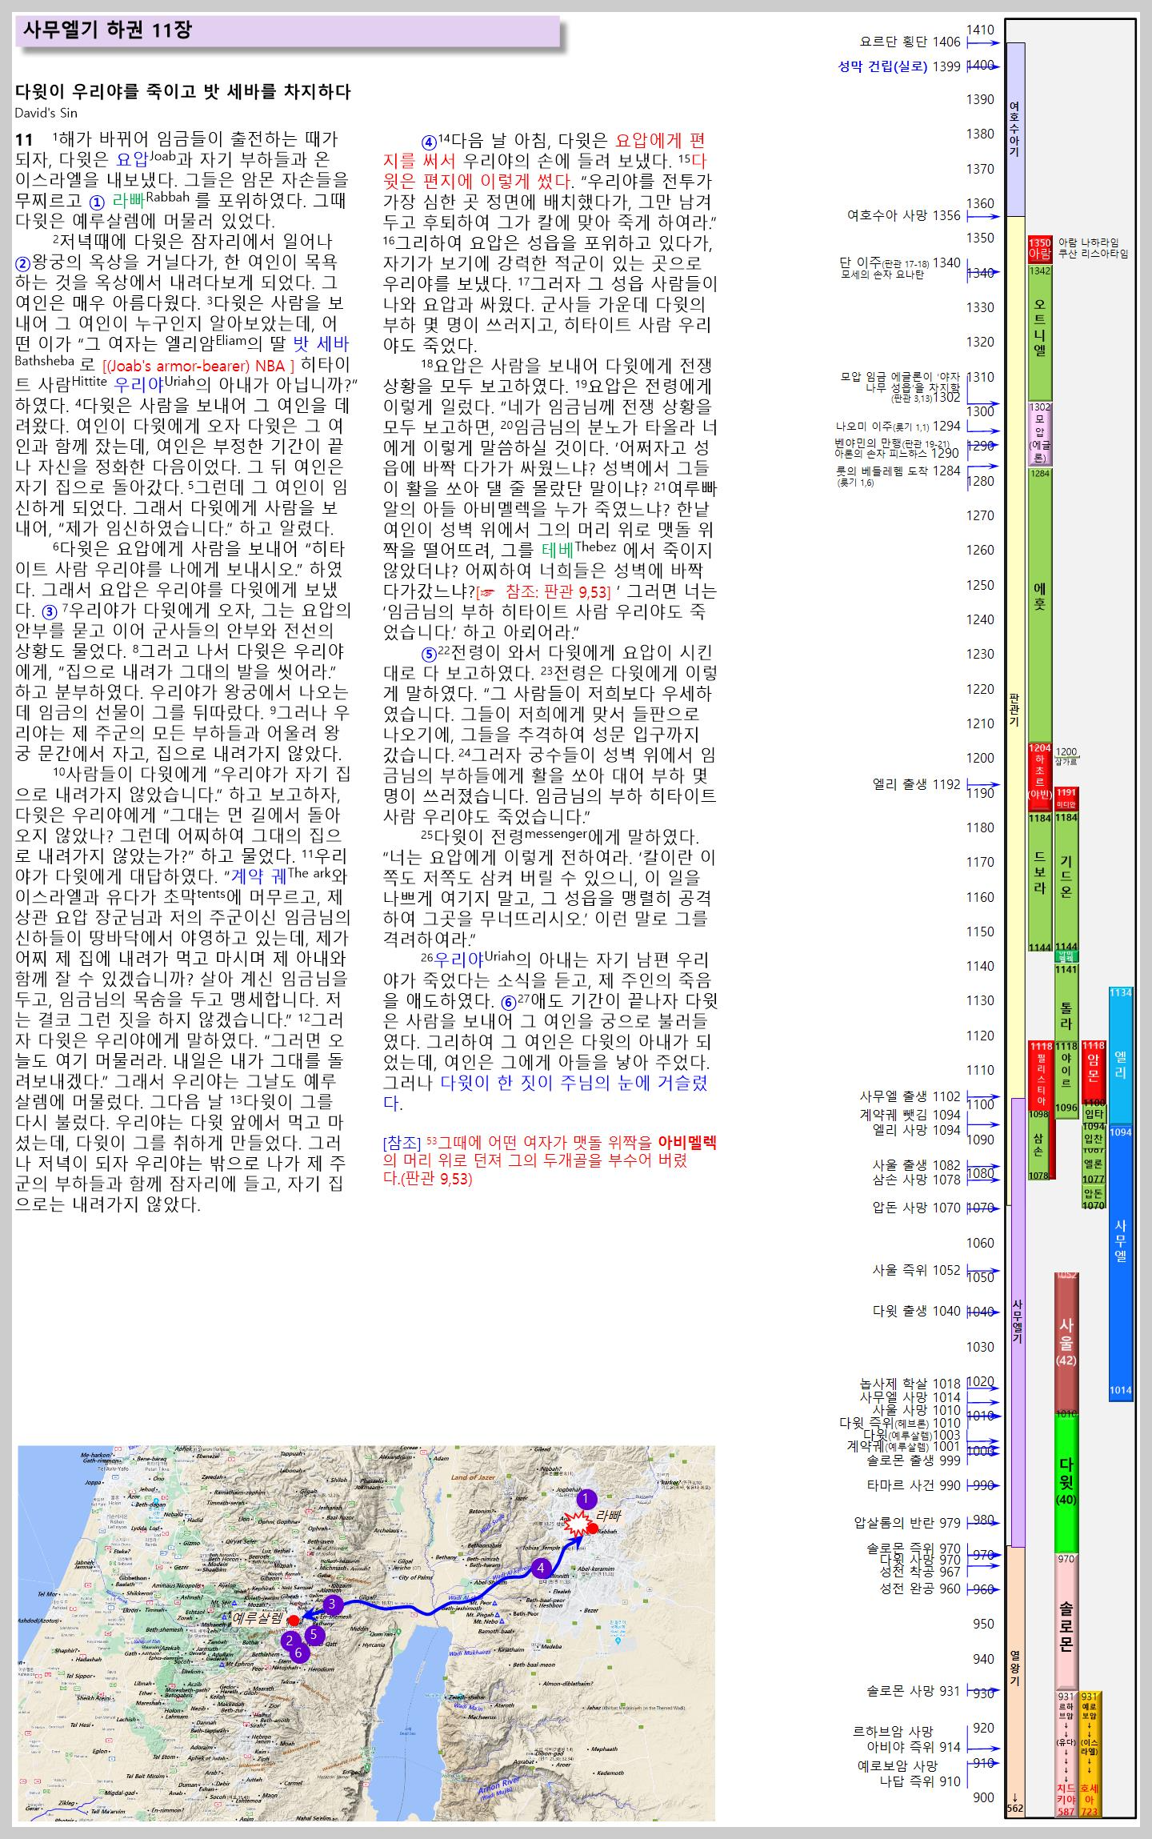This screenshot has height=1839, width=1152.
Task: Click the red 암몬 bar in the timeline
Action: (1094, 1072)
